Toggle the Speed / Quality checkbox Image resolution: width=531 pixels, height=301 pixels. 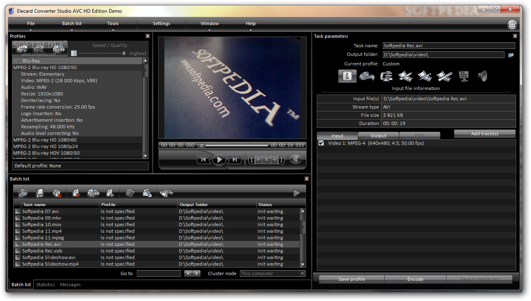point(74,53)
